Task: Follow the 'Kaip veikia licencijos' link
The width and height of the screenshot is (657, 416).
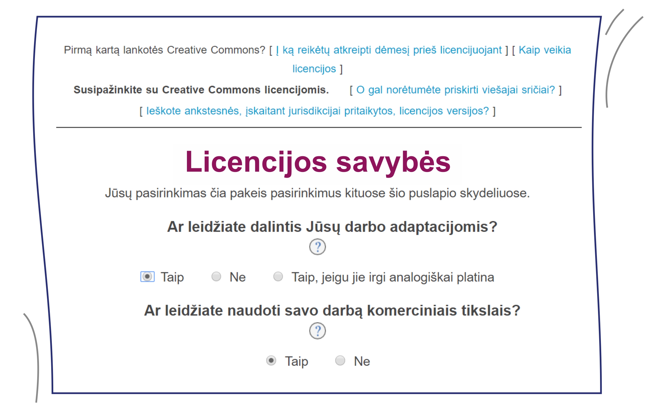Action: (x=544, y=50)
